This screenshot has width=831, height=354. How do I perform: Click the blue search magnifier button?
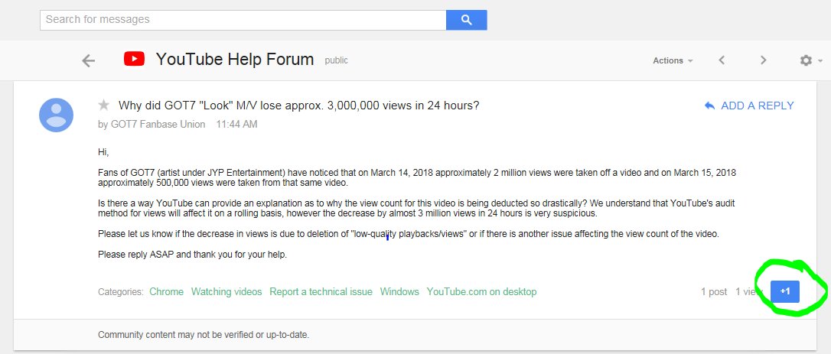[x=466, y=20]
